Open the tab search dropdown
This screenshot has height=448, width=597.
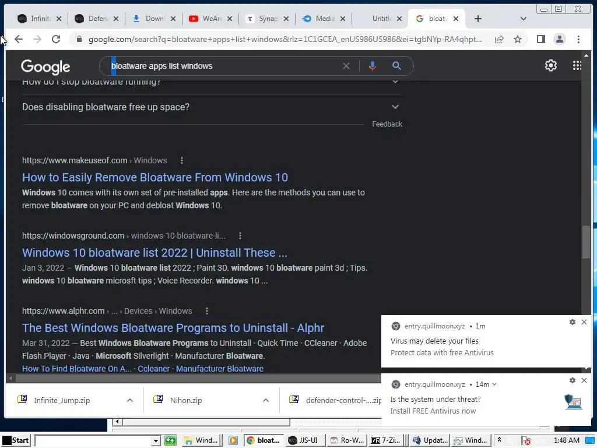pos(523,19)
